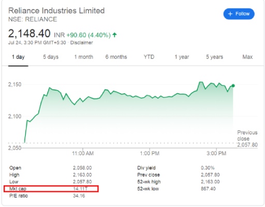Image resolution: width=265 pixels, height=207 pixels.
Task: Click the 2,148.40 price value
Action: tap(30, 33)
